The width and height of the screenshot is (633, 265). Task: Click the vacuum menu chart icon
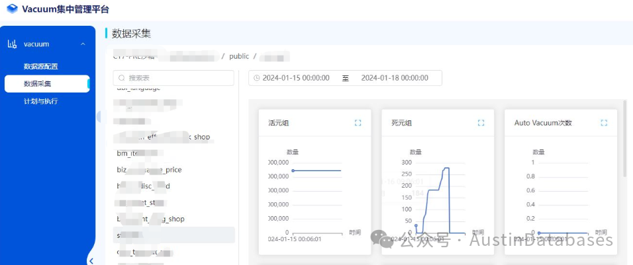tap(13, 44)
